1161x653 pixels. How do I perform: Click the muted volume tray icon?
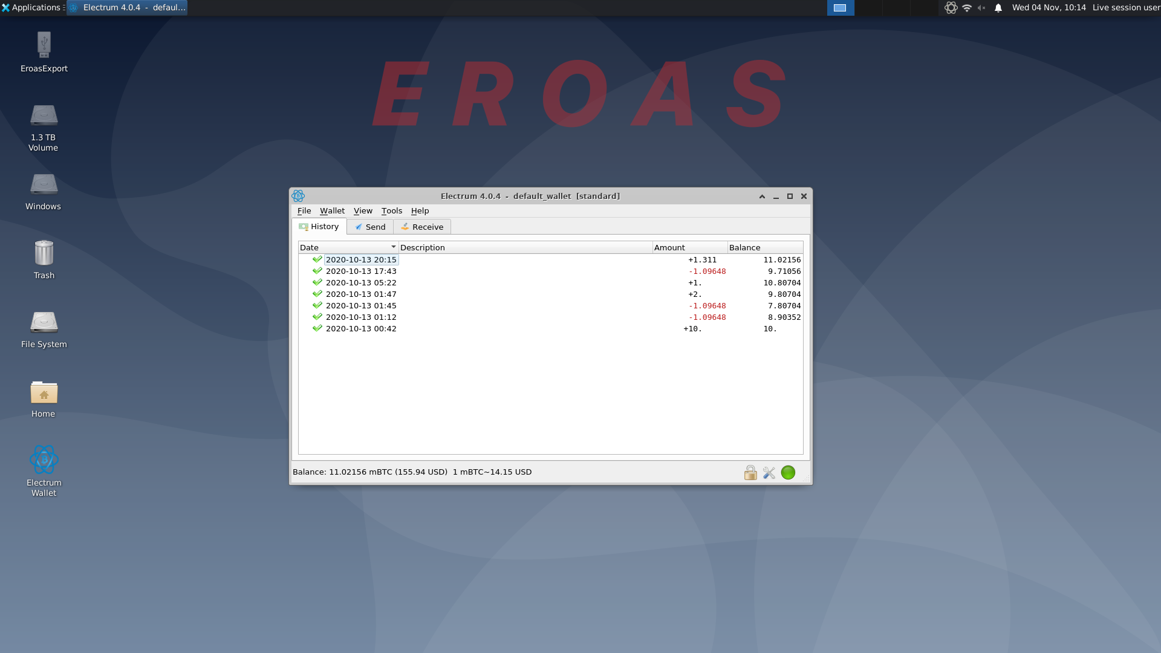click(x=981, y=8)
